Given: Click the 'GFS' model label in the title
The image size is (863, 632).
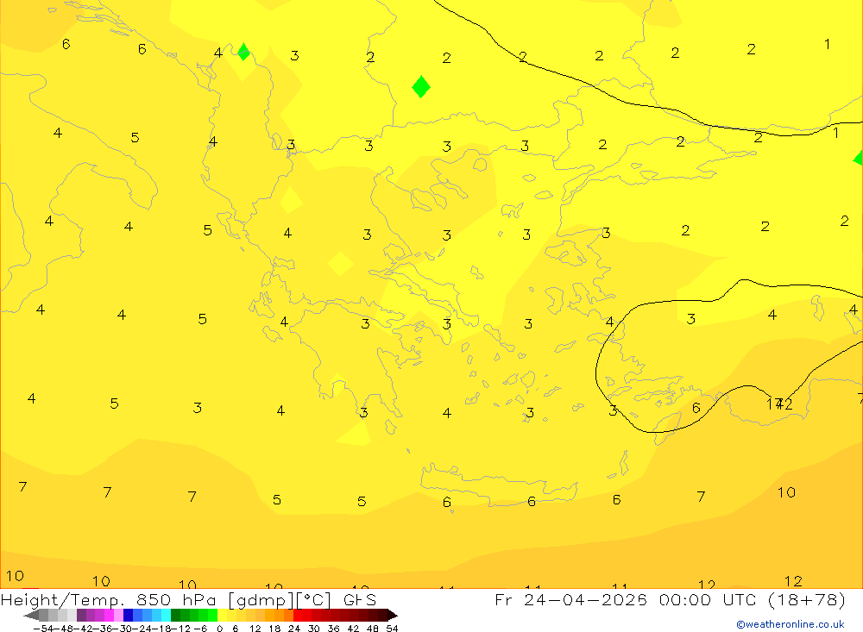Looking at the screenshot, I should point(359,599).
